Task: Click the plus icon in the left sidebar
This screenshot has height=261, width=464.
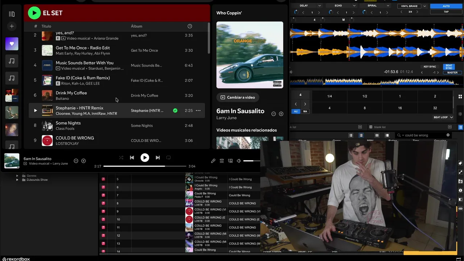Action: (x=12, y=26)
